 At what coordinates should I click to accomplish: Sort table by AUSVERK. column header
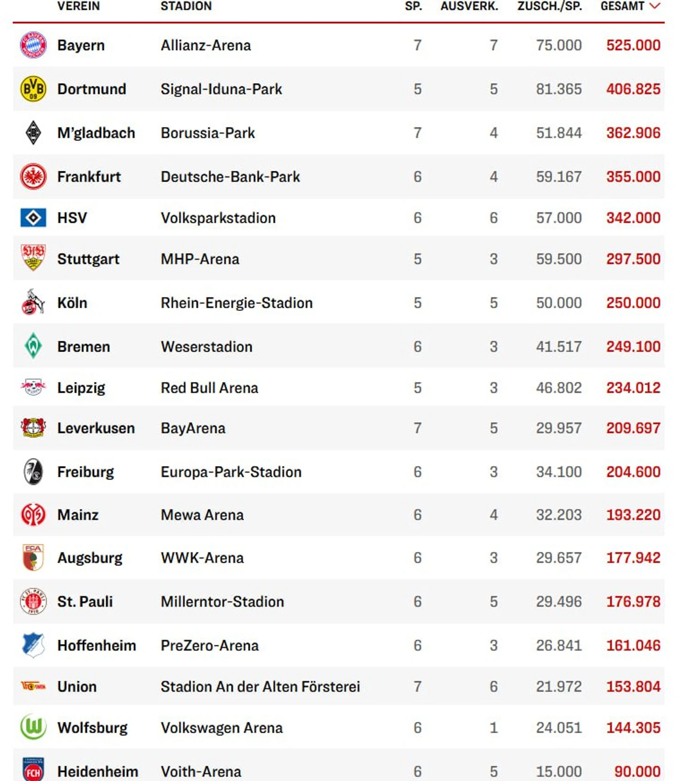pos(469,6)
